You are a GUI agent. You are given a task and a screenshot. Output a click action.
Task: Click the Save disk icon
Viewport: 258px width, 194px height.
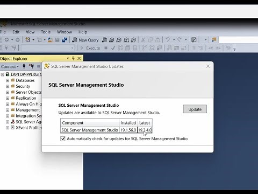pos(58,40)
